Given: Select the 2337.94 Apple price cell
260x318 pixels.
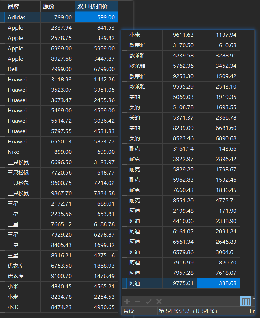Looking at the screenshot, I should point(58,28).
